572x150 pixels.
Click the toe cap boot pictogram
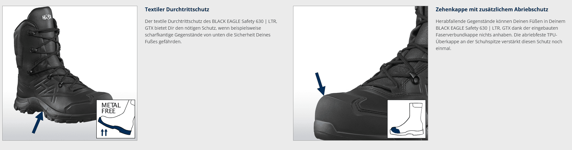[x=407, y=119]
